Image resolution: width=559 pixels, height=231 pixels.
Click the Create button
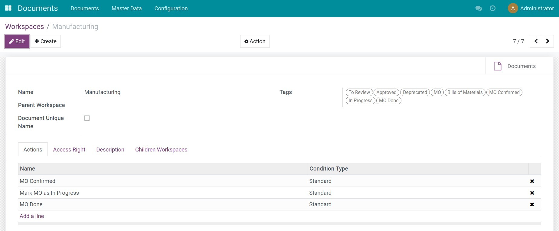[x=46, y=41]
